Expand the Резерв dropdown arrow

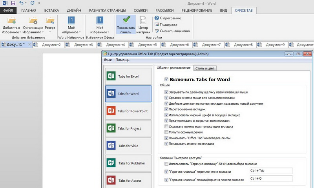50,32
